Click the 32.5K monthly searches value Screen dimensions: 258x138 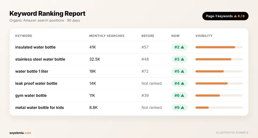point(95,59)
